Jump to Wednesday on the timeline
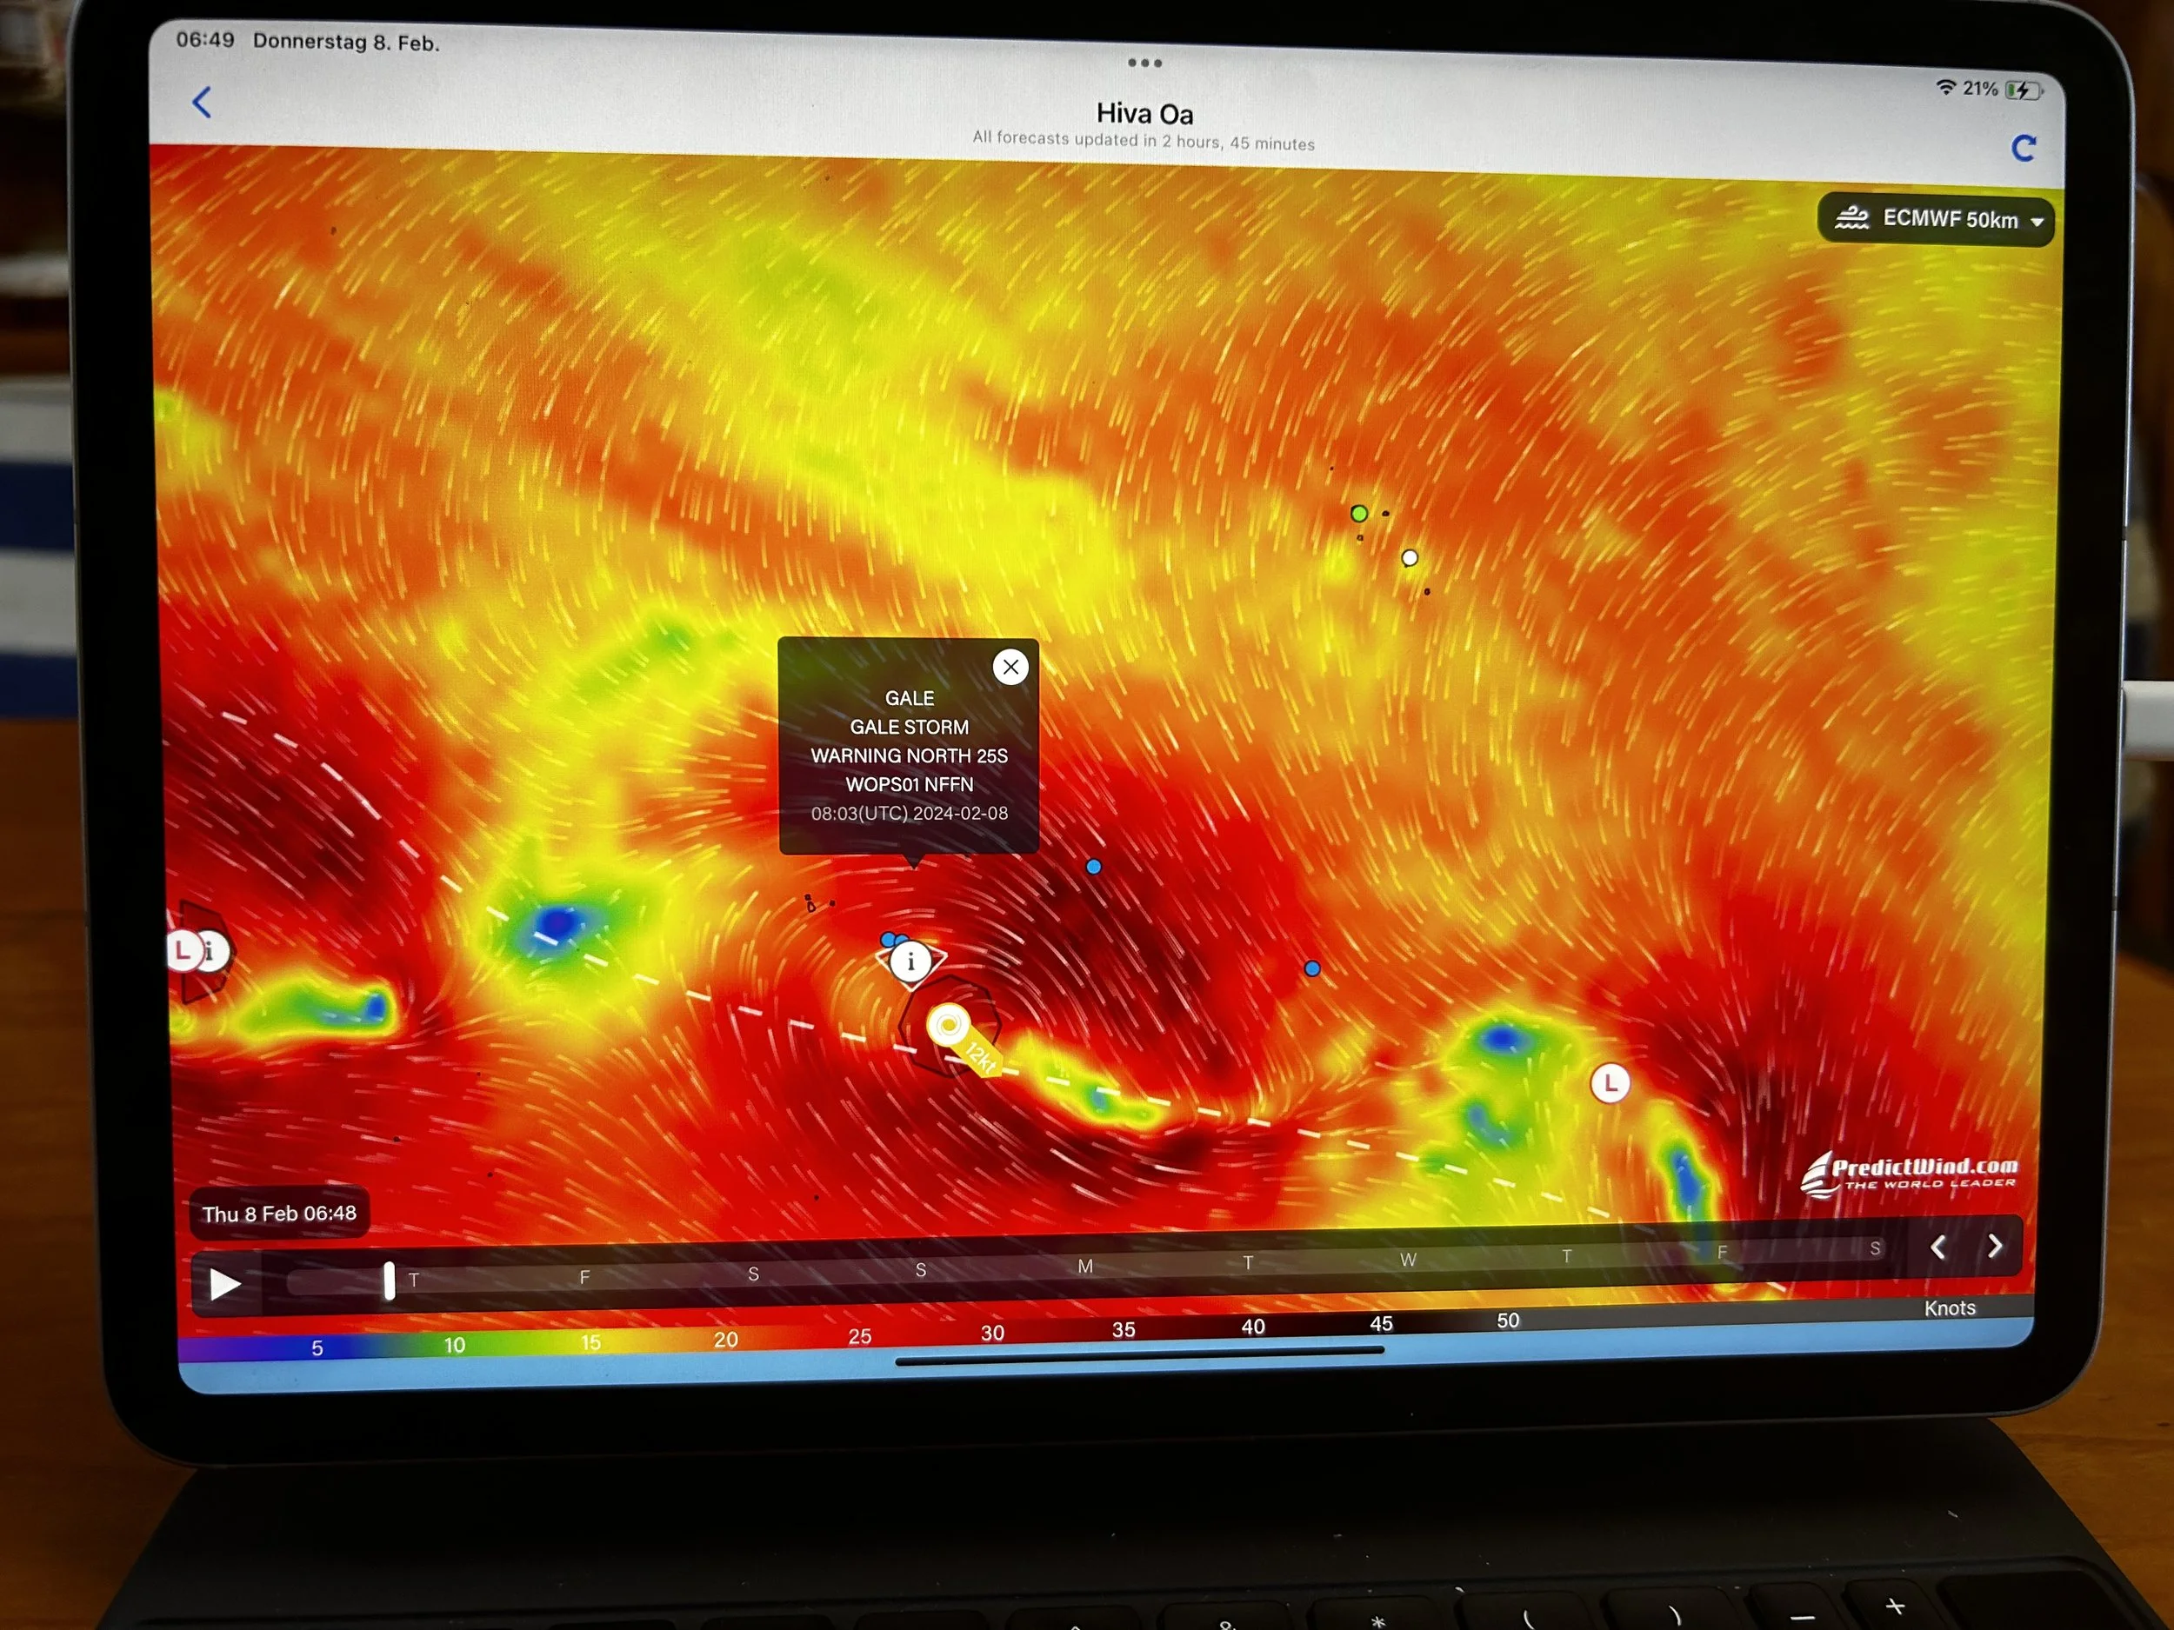 (x=1407, y=1260)
